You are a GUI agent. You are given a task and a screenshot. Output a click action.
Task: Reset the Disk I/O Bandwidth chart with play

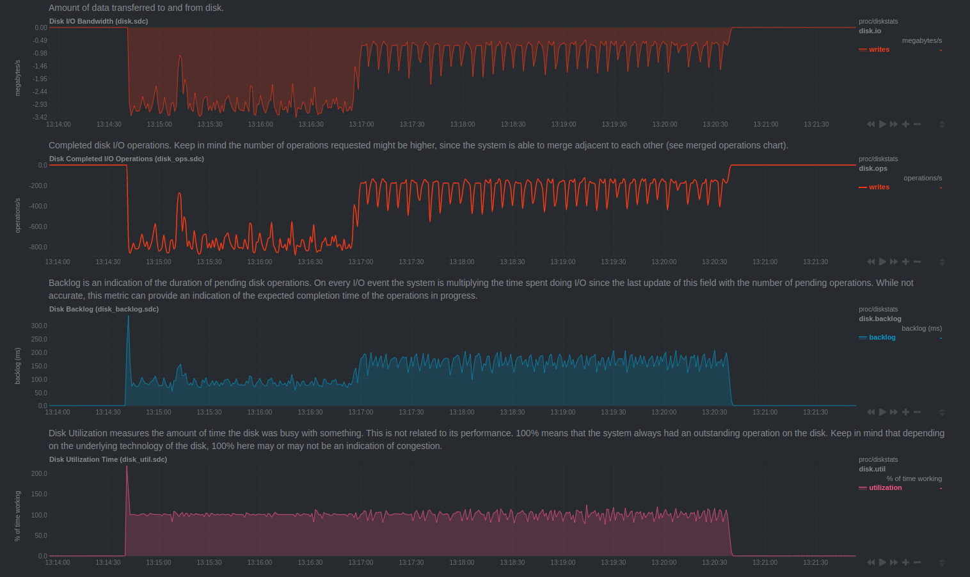[882, 124]
